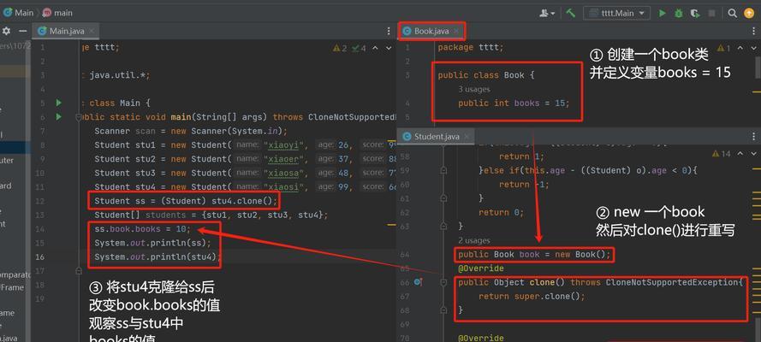Click the '2 usages' hint in Student.java
Screen dimensions: 761x342
473,240
